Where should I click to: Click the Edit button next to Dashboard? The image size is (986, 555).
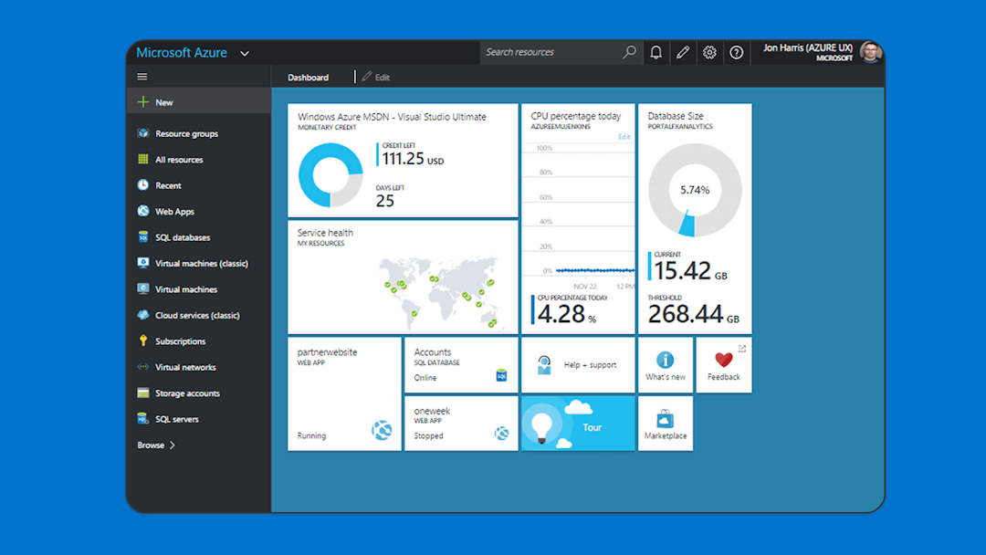pyautogui.click(x=375, y=77)
